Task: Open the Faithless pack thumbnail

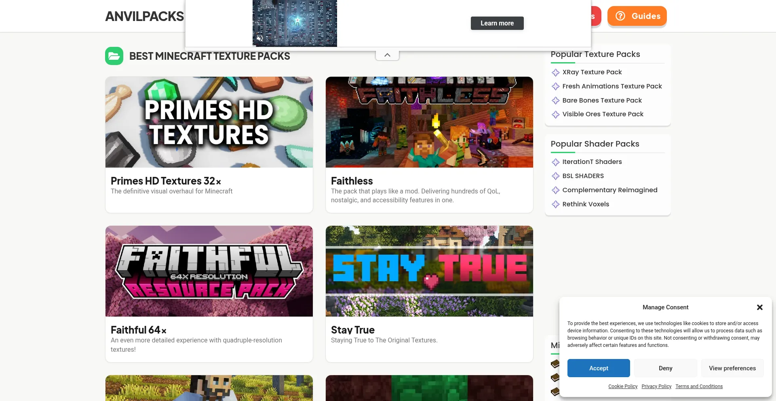Action: tap(429, 122)
